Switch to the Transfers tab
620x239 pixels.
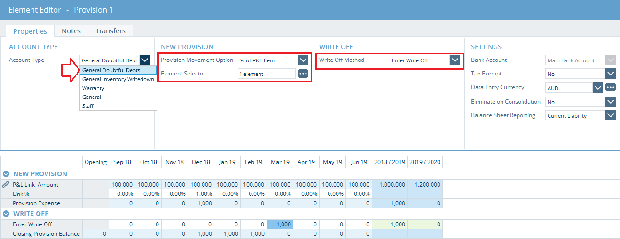[110, 31]
